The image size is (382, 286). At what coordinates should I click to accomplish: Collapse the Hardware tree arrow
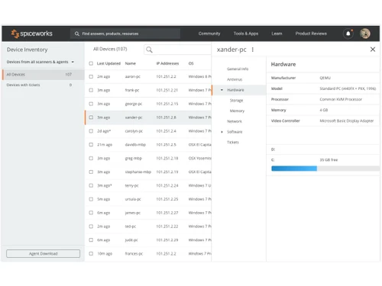[x=222, y=90]
